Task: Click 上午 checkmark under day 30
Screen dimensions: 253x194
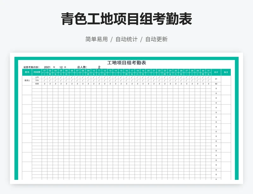Action: click(203, 77)
